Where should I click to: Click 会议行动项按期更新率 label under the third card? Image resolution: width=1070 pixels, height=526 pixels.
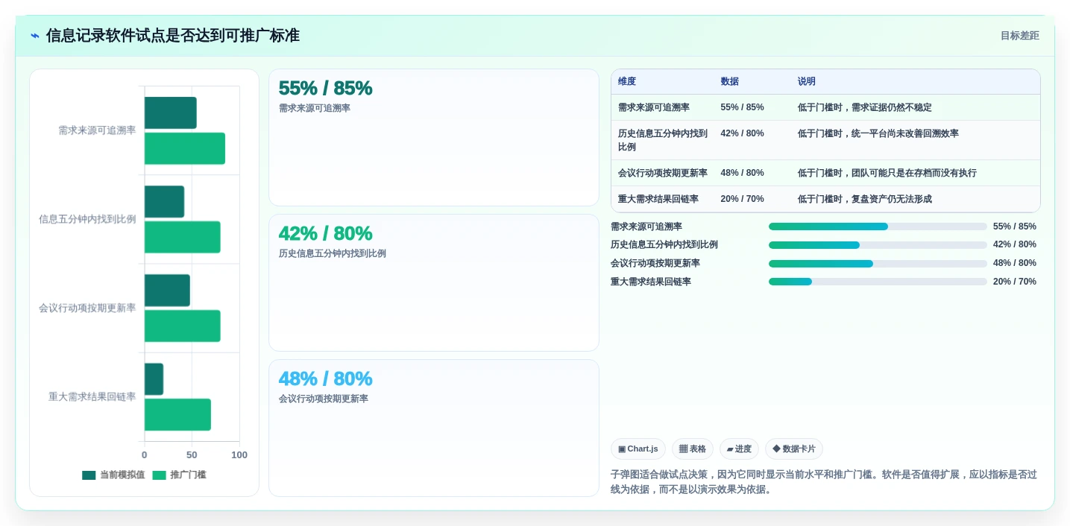point(324,399)
